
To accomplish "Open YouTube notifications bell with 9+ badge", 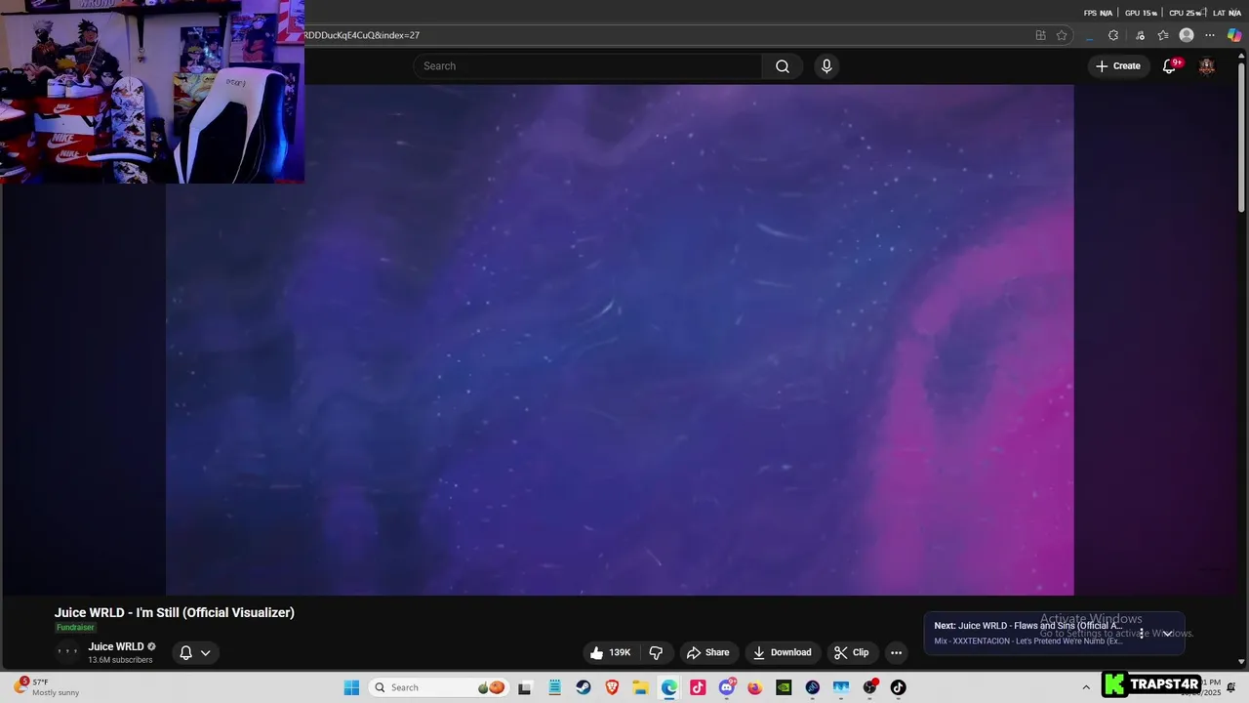I will [x=1169, y=66].
